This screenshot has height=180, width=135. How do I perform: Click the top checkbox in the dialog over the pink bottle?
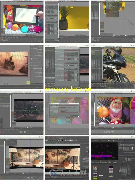click(x=59, y=107)
